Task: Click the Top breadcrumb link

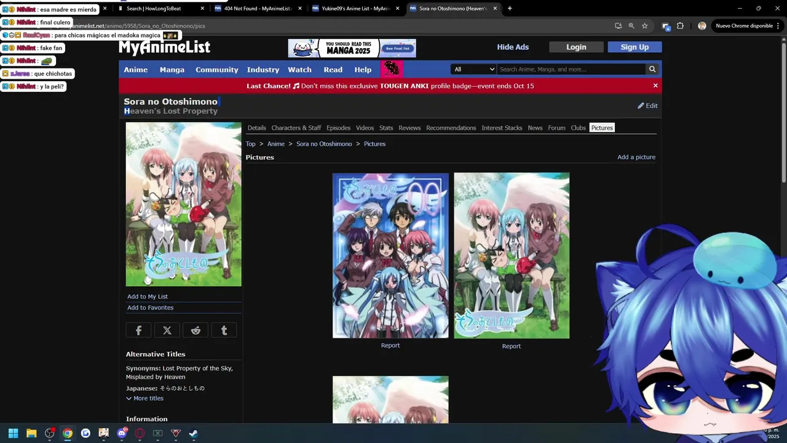Action: pyautogui.click(x=250, y=144)
